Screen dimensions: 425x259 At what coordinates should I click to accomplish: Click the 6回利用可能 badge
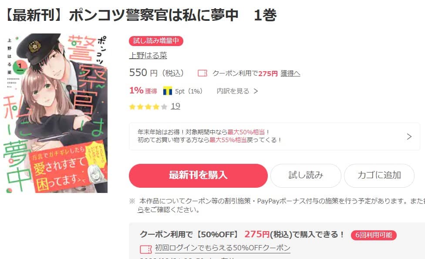(374, 235)
